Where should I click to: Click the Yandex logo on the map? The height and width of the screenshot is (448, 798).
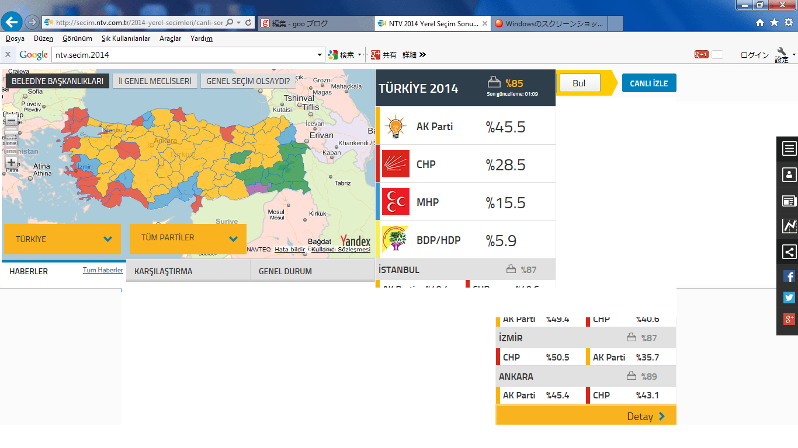355,241
